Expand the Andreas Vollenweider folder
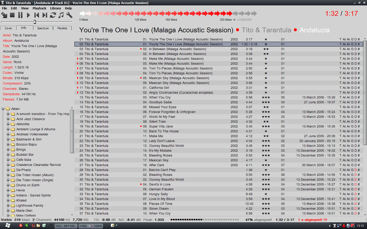This screenshot has height=229, width=367. (x=8, y=134)
